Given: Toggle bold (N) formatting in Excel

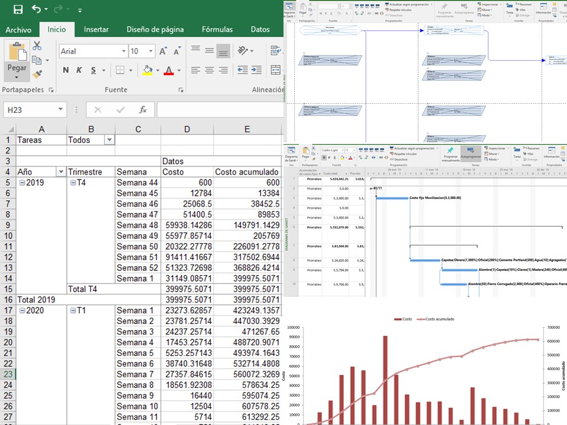Looking at the screenshot, I should pos(66,70).
